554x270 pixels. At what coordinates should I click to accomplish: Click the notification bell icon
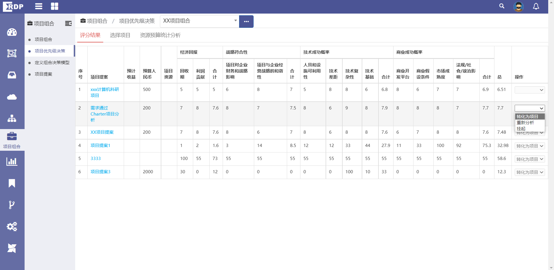click(x=536, y=6)
